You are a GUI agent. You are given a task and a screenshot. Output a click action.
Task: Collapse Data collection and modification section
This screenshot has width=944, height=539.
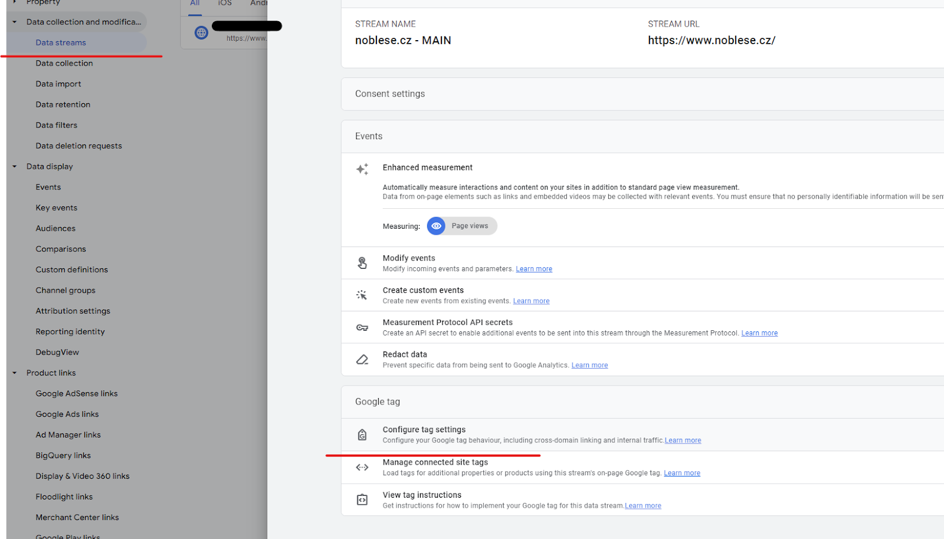(15, 22)
